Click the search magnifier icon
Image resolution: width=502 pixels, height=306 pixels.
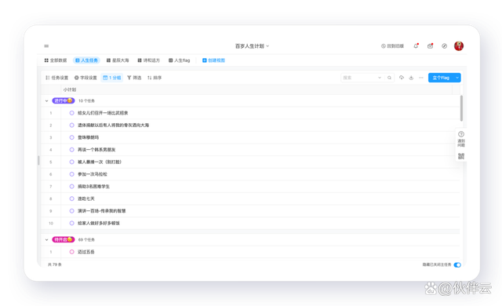click(x=389, y=78)
